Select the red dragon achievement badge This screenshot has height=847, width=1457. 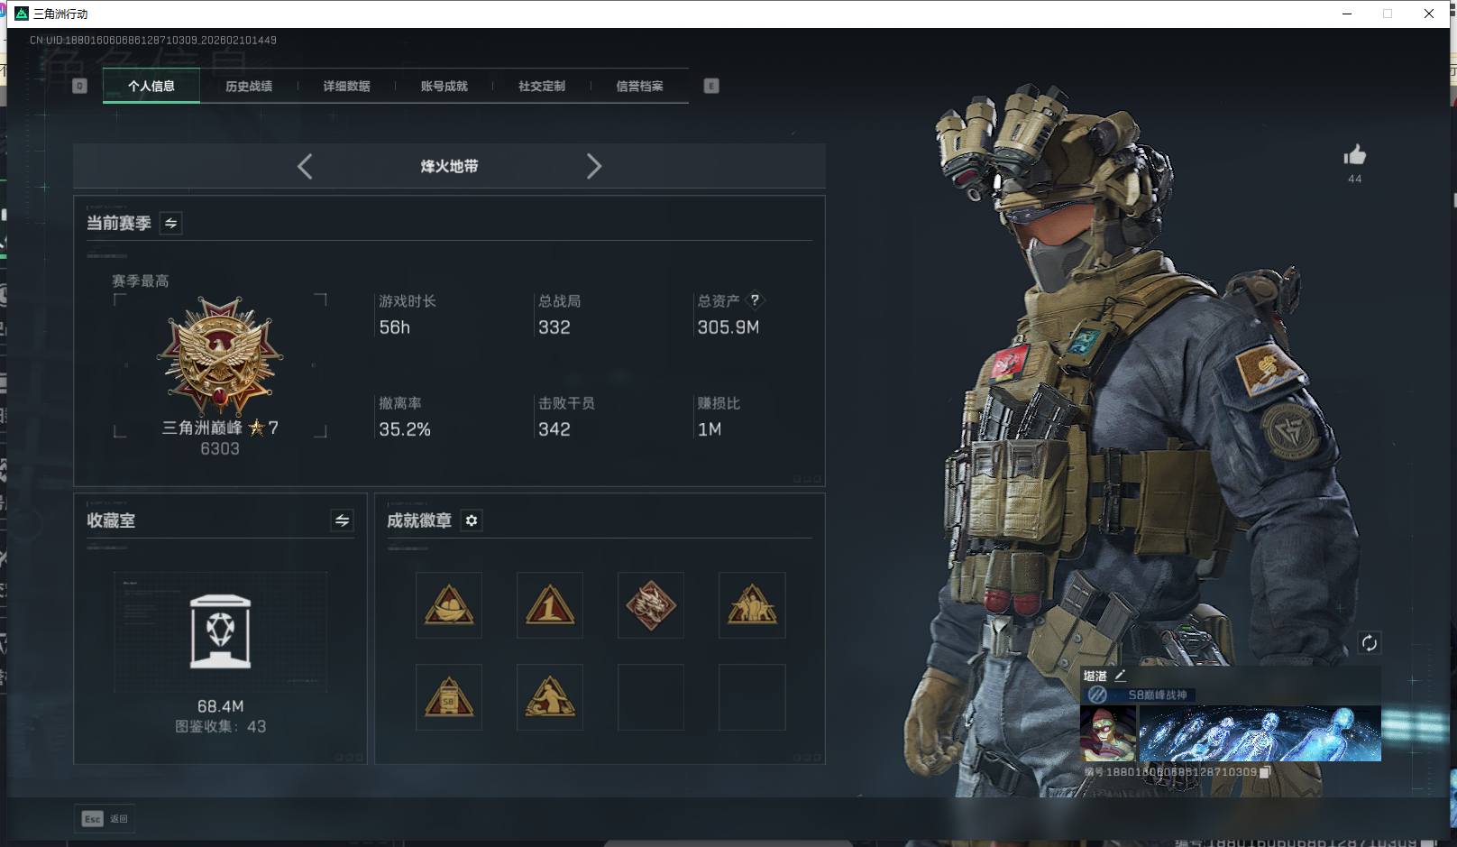point(651,605)
